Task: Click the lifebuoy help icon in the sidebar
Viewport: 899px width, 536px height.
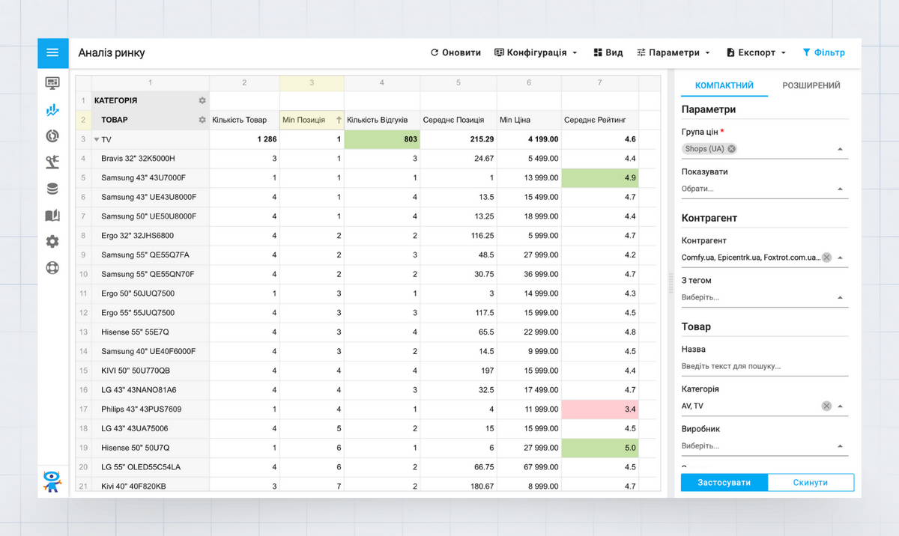Action: point(52,267)
